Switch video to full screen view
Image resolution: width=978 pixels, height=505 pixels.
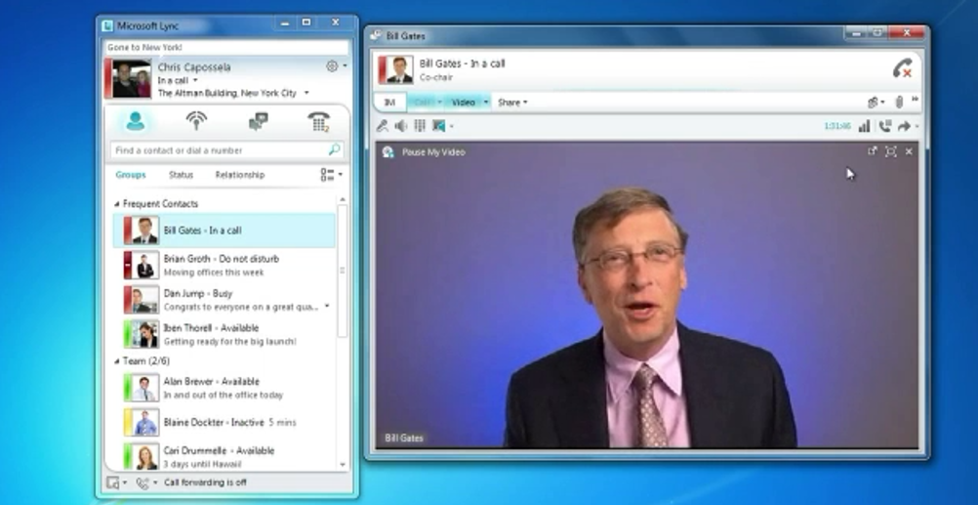point(891,151)
